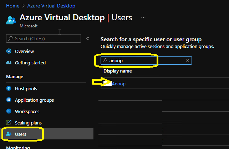Click the Workspaces icon
The height and width of the screenshot is (149, 229).
pos(9,111)
